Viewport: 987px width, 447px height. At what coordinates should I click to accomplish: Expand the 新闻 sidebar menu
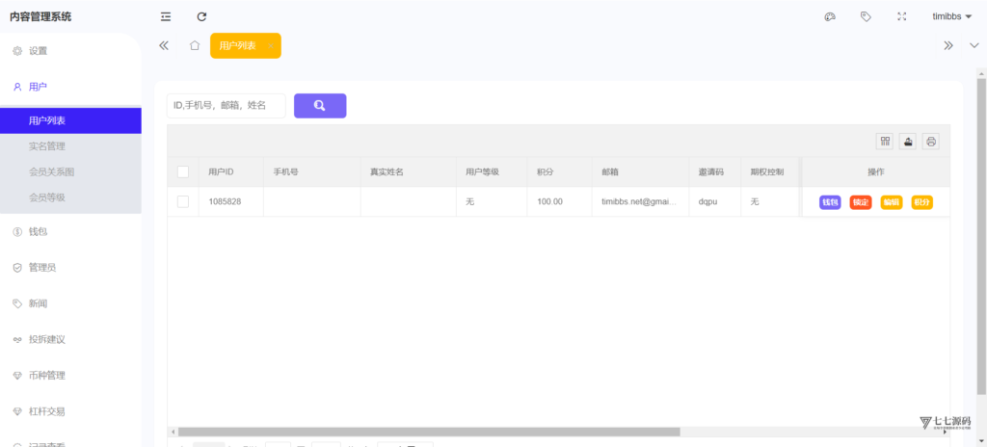click(x=70, y=303)
